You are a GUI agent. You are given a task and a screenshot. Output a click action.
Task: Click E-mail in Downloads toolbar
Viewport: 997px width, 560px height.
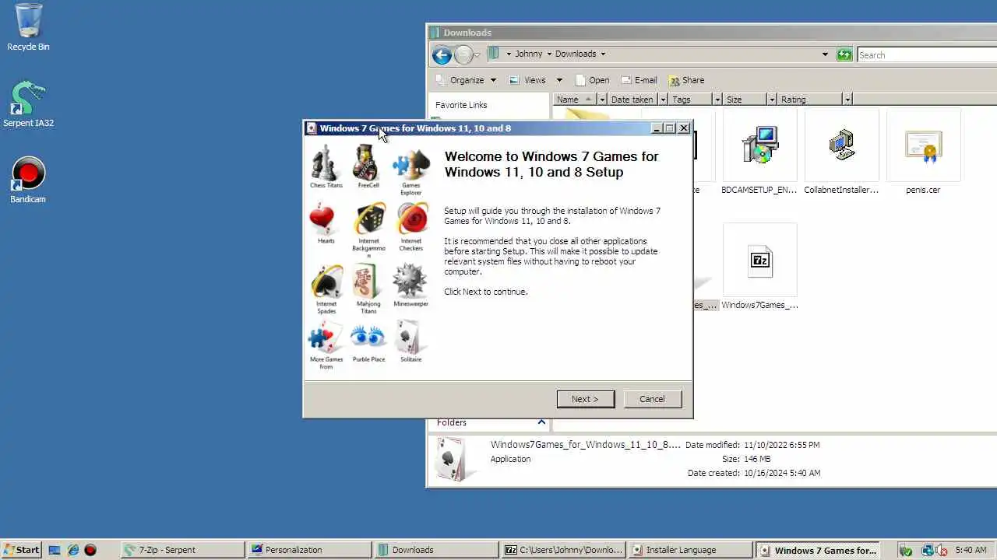click(x=639, y=80)
